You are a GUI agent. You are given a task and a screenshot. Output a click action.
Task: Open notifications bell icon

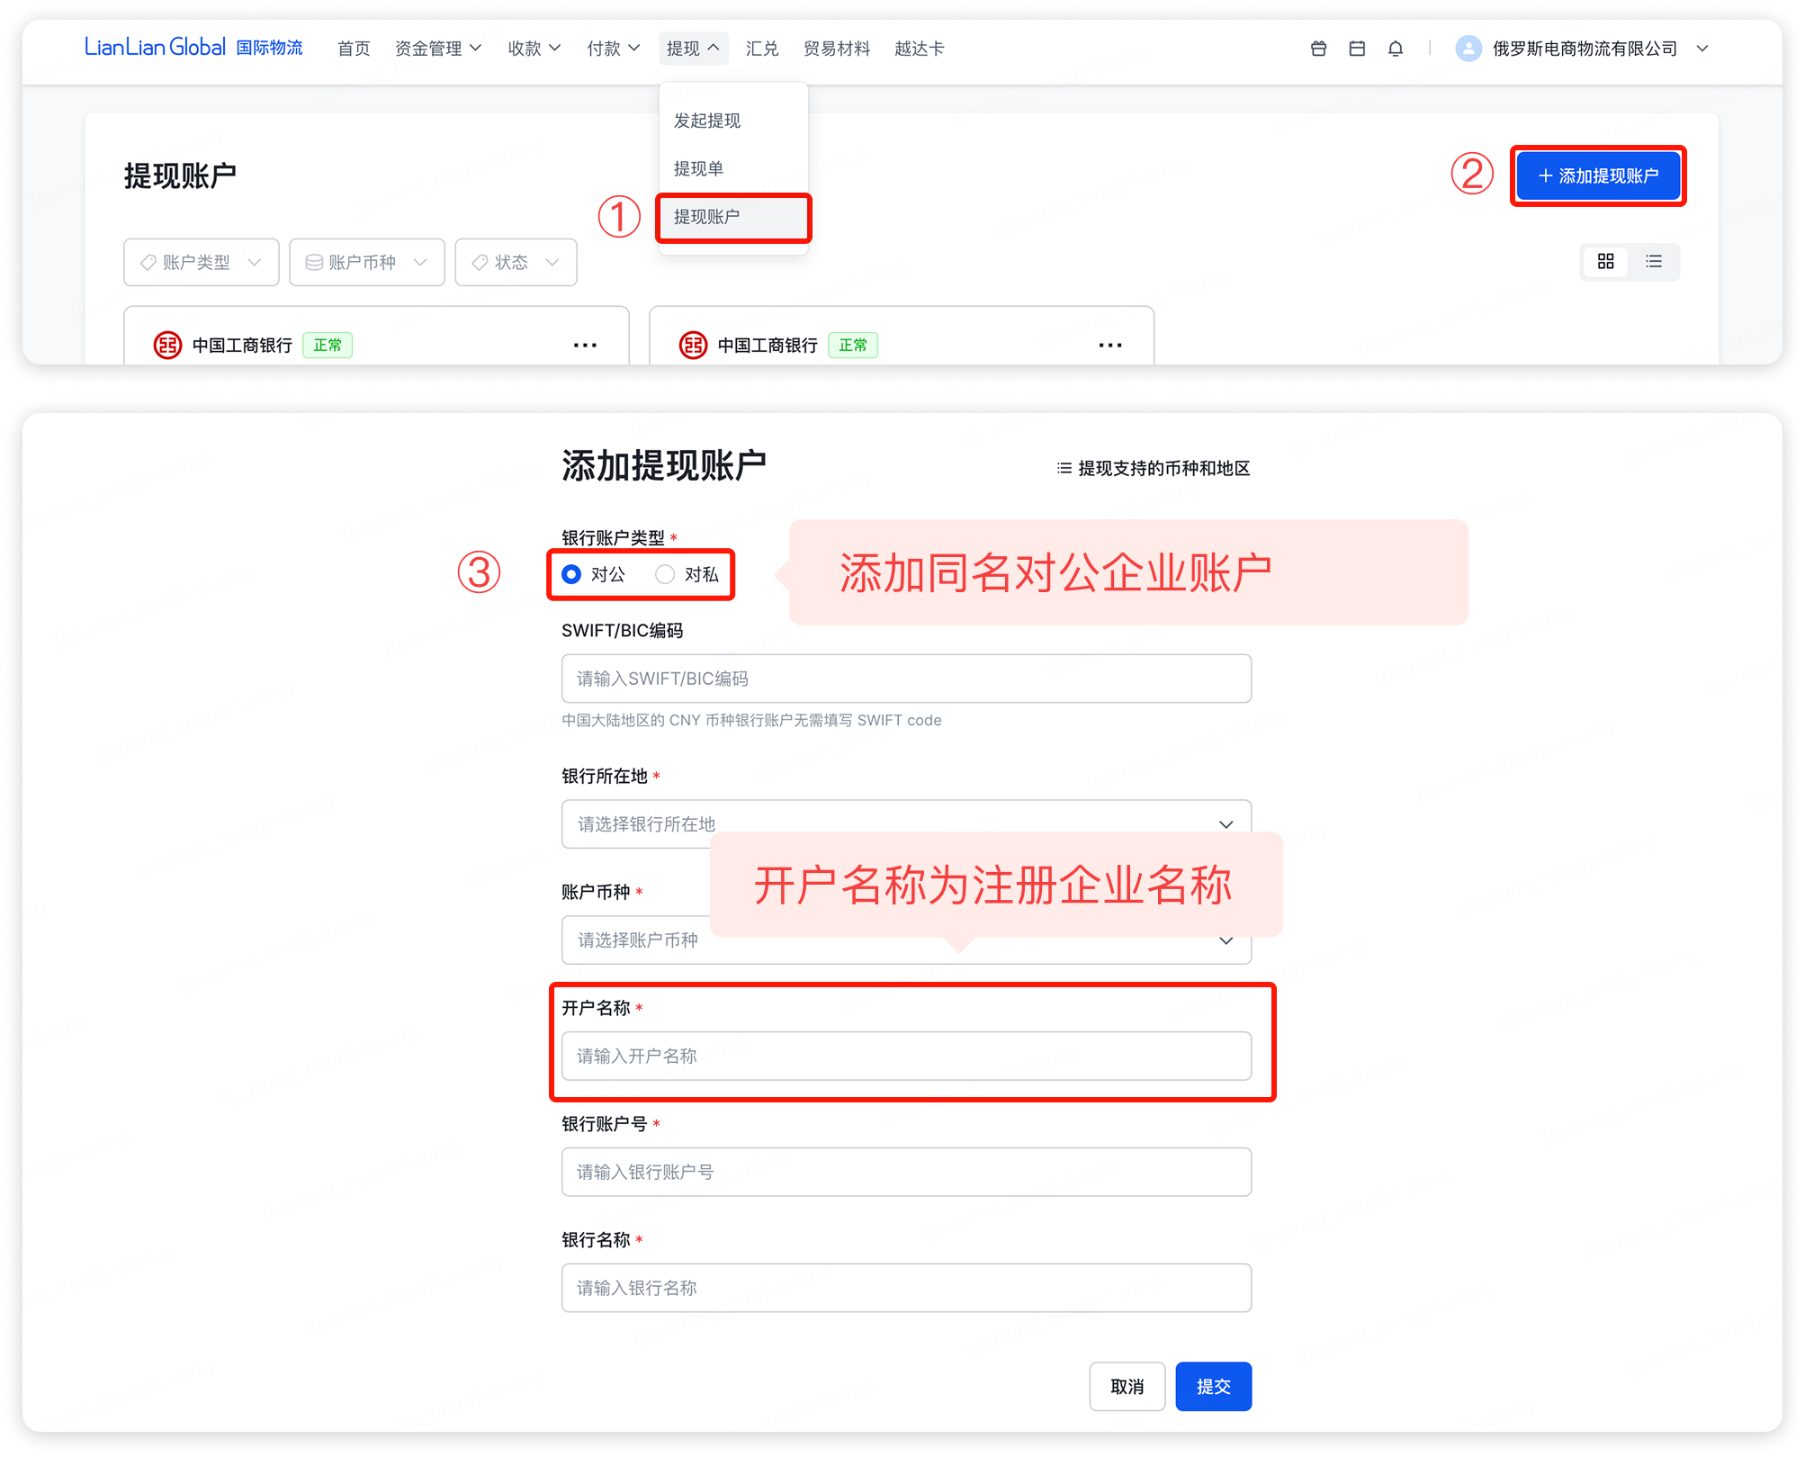point(1396,49)
